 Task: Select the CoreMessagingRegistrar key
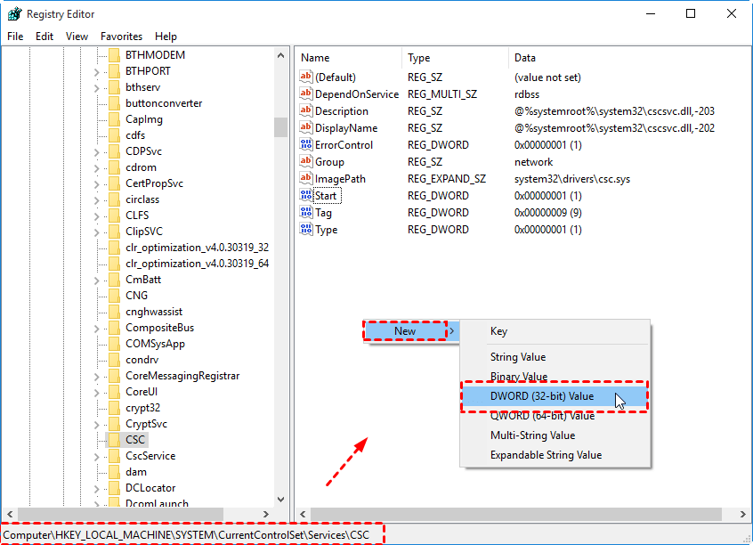(x=182, y=375)
